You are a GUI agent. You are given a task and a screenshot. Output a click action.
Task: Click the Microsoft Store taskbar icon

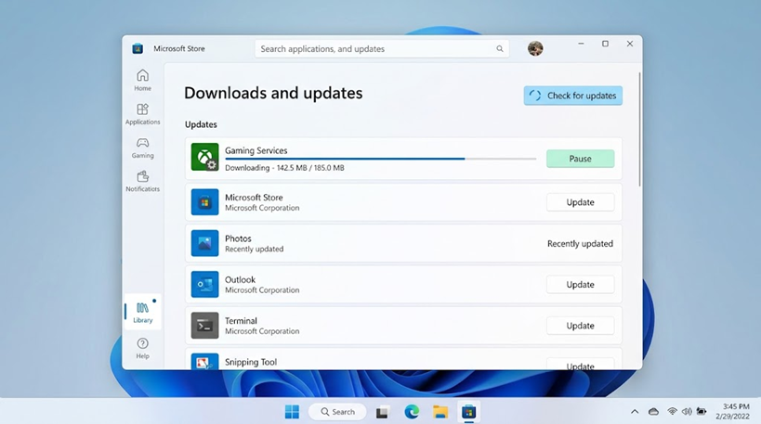click(x=469, y=412)
